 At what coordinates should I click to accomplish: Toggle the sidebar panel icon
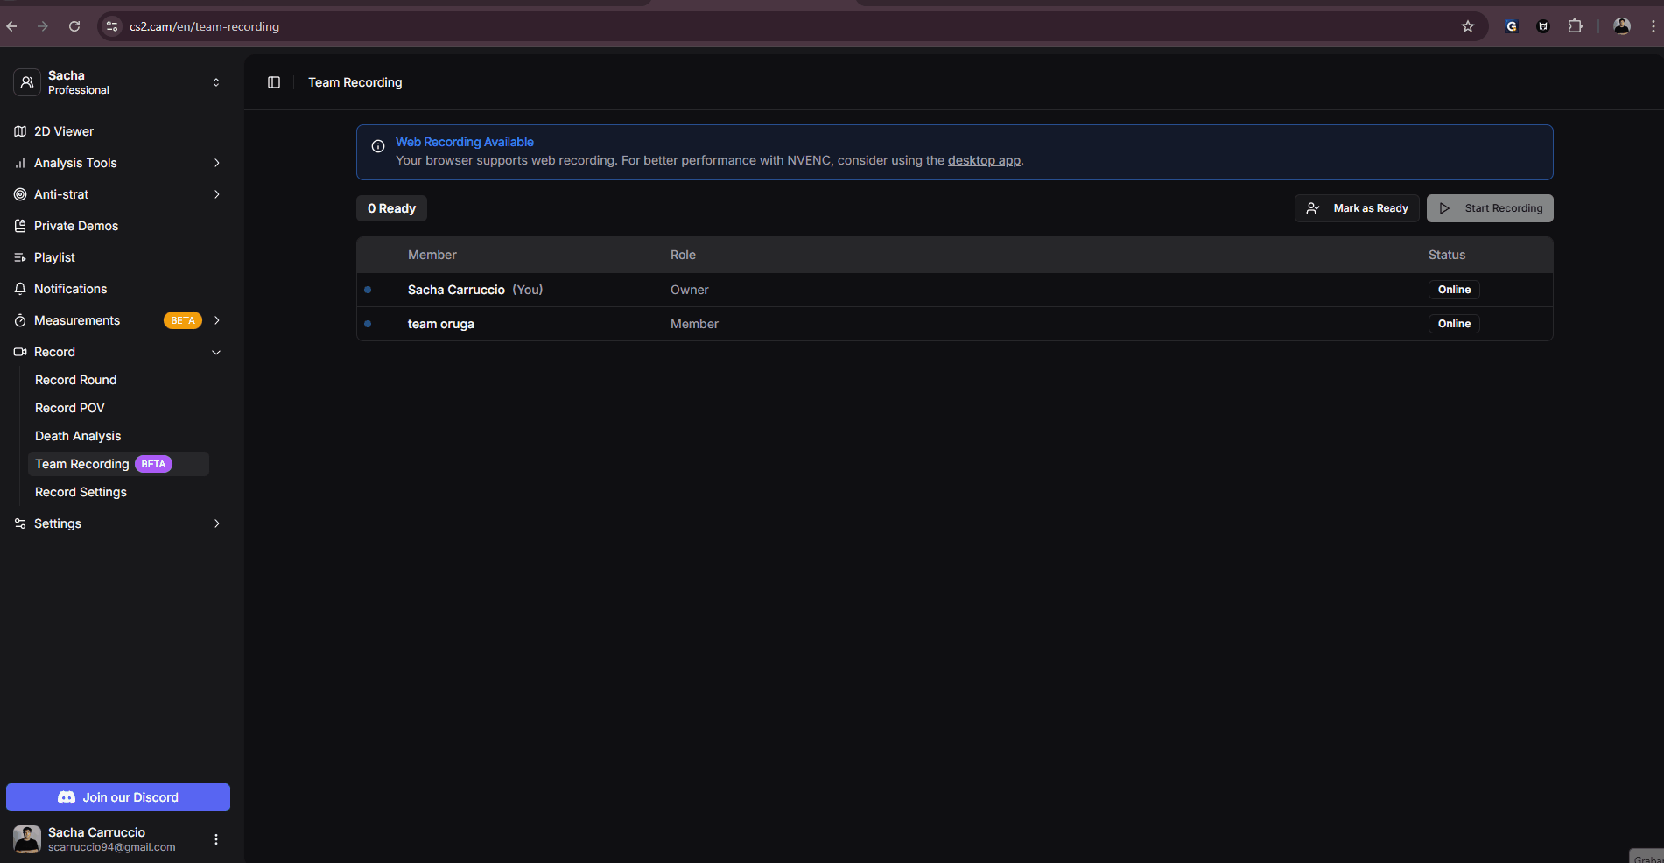tap(274, 82)
